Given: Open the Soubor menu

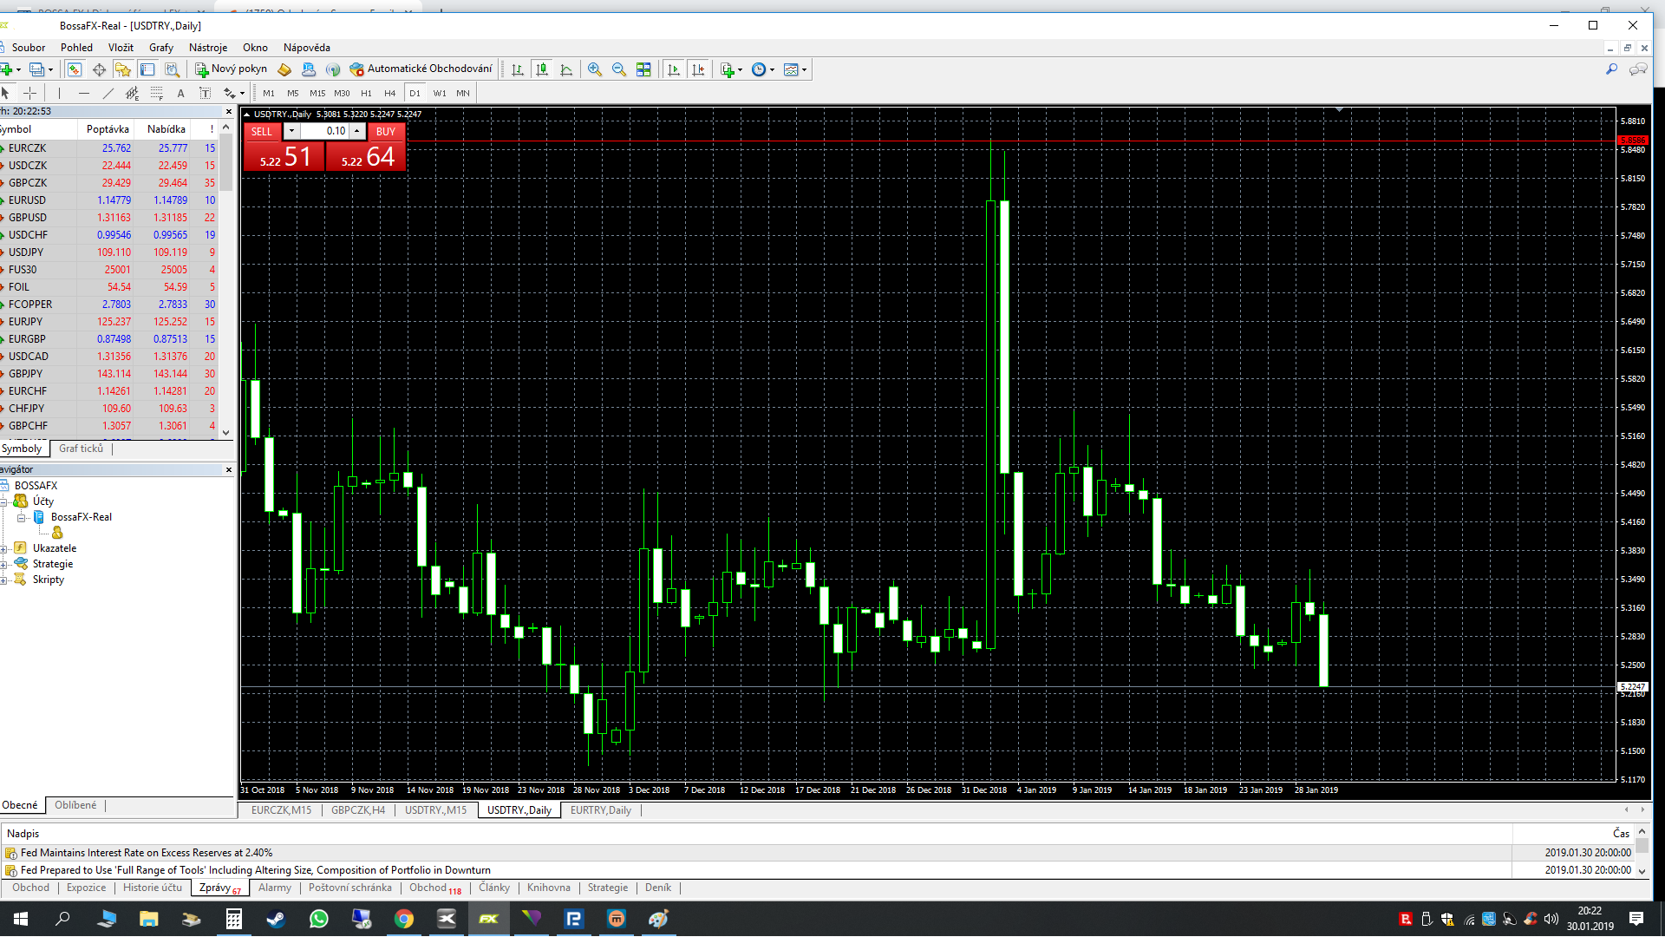Looking at the screenshot, I should 29,48.
